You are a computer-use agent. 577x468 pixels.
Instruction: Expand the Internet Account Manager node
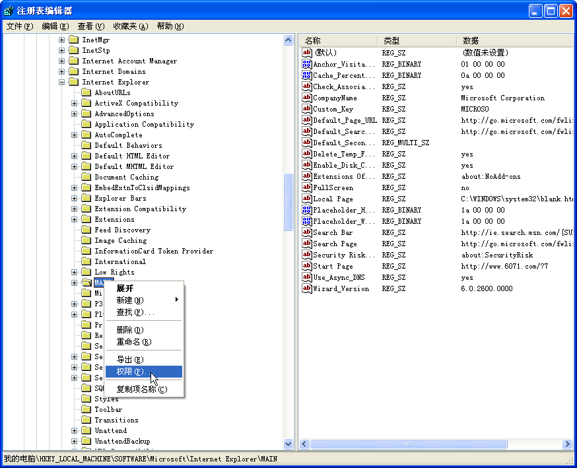[x=62, y=61]
